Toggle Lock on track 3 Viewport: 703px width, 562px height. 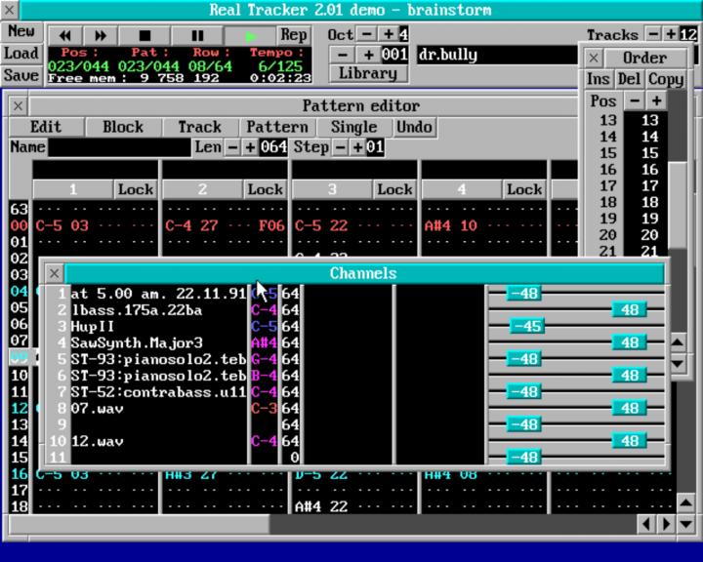[x=394, y=189]
